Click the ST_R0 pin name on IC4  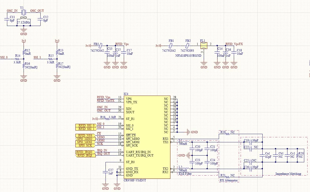(130, 162)
